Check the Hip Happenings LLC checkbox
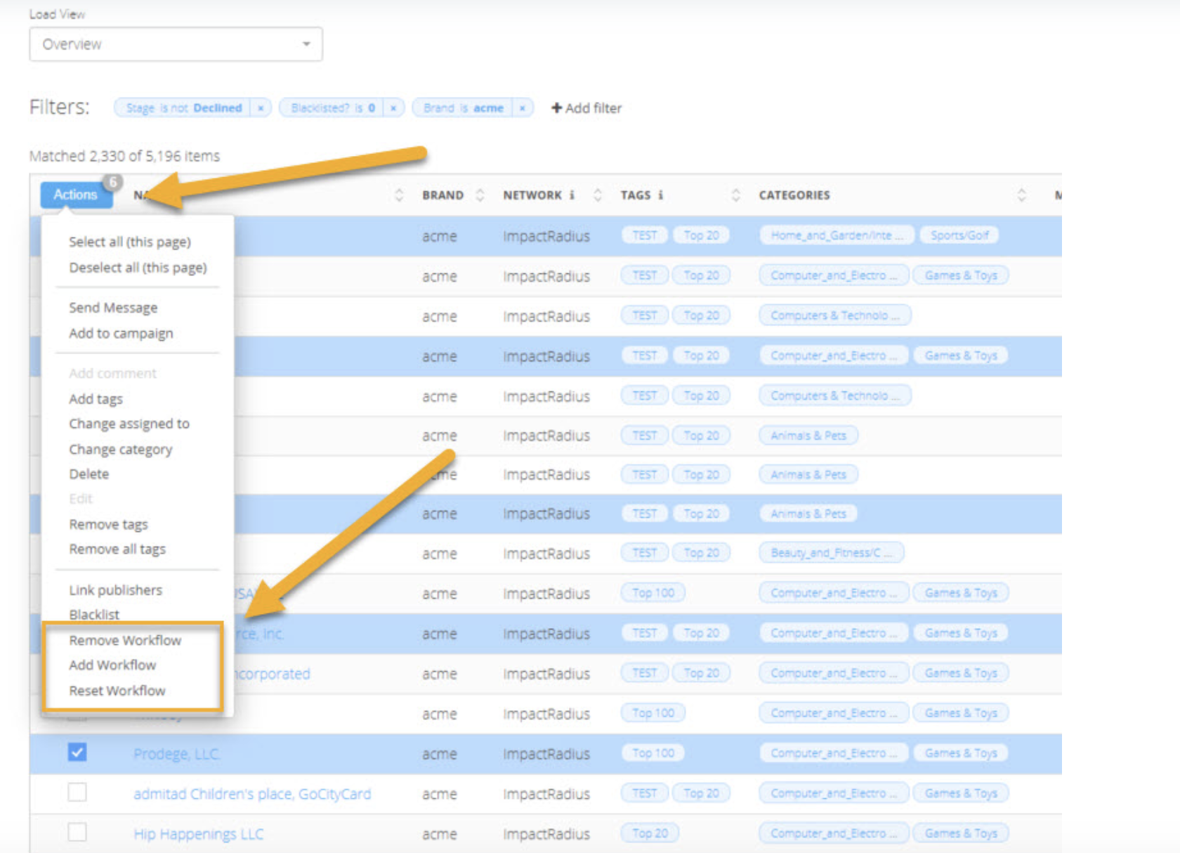 click(x=77, y=833)
